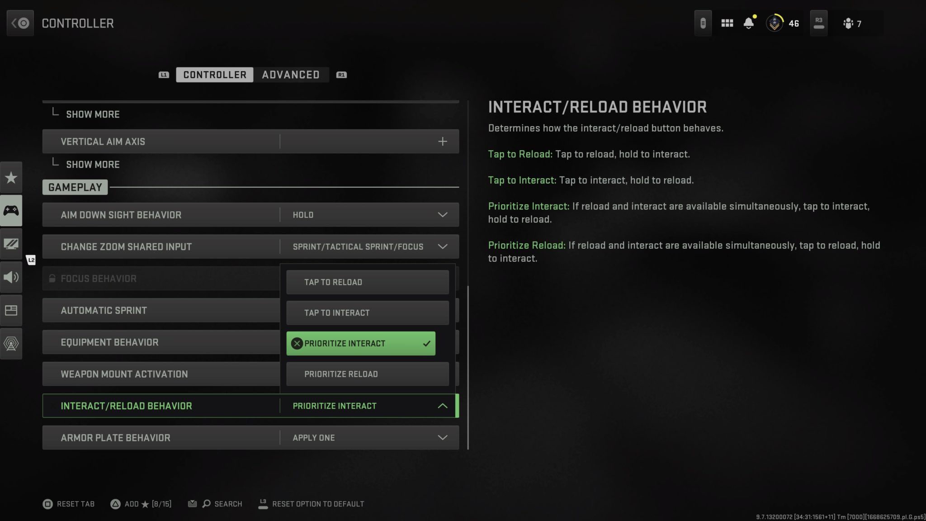Click the display/screen icon in sidebar
Screen dimensions: 926x521
click(11, 244)
